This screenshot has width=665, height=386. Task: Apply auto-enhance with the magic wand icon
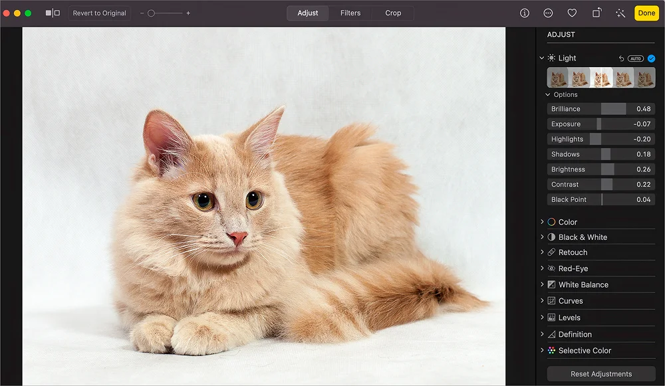point(620,13)
